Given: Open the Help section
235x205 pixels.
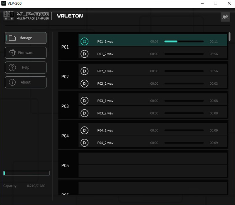Looking at the screenshot, I should [26, 68].
